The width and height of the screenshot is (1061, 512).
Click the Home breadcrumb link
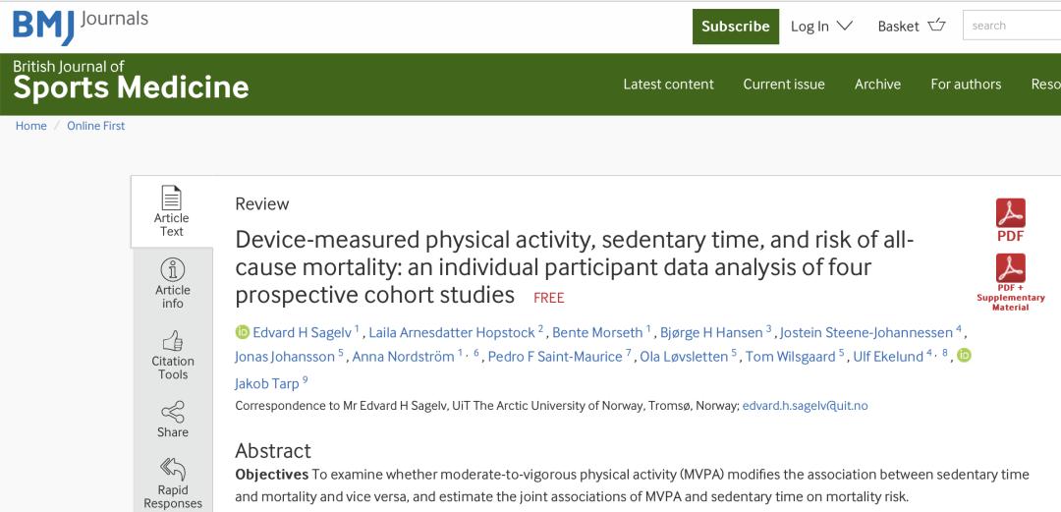[31, 126]
